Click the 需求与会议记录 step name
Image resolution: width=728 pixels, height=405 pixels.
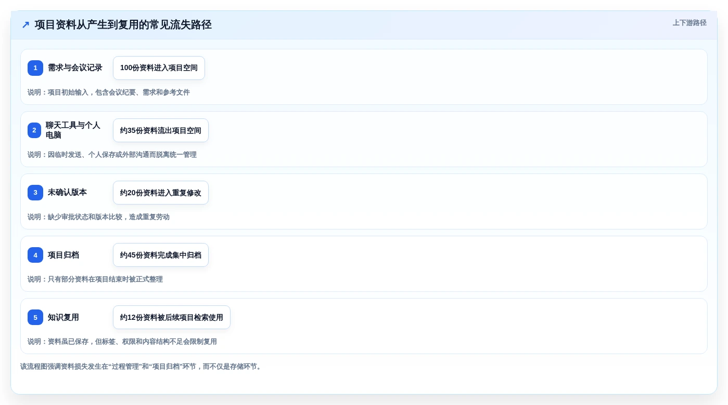(x=75, y=68)
